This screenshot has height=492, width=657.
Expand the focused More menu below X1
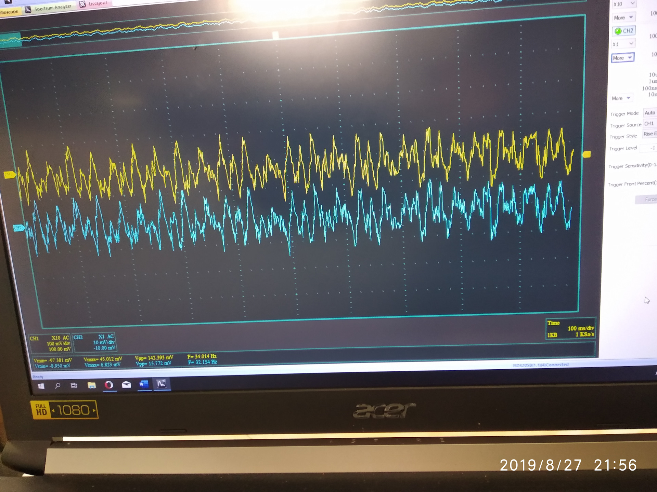pyautogui.click(x=623, y=58)
